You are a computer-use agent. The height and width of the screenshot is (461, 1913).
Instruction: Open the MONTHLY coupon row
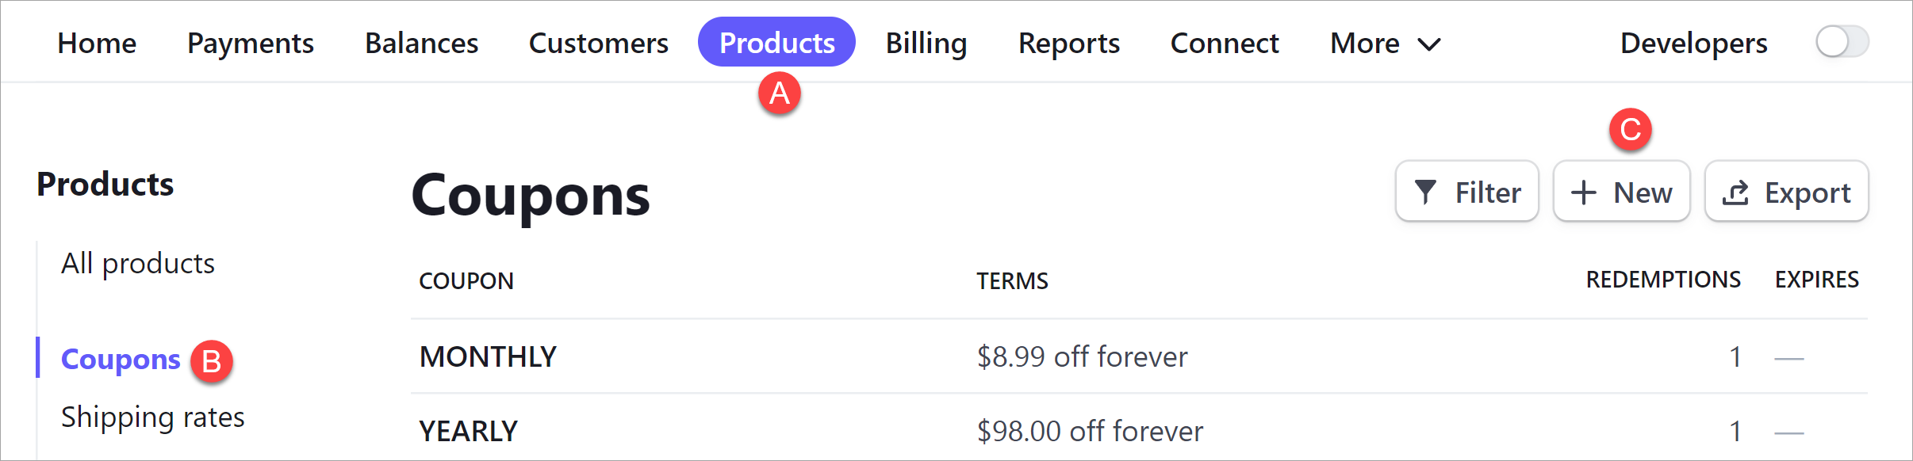click(487, 356)
